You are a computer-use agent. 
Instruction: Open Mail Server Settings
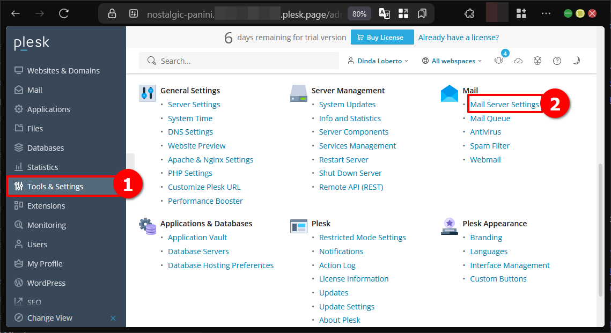504,105
